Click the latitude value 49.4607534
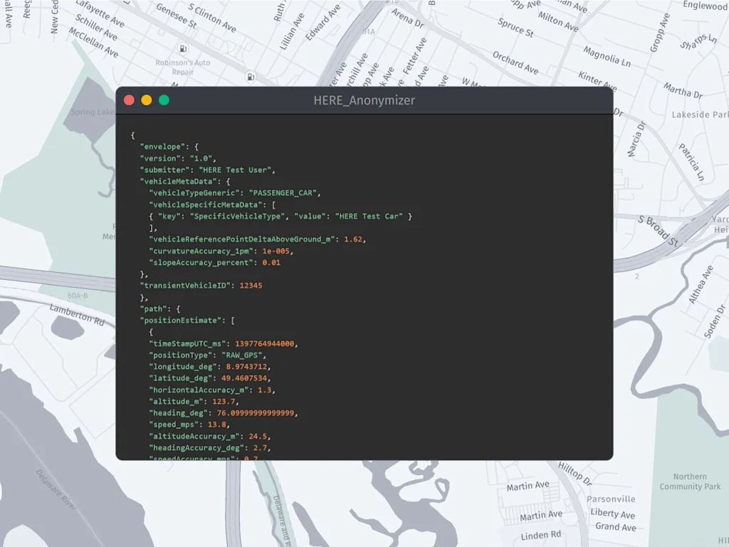The width and height of the screenshot is (729, 547). tap(244, 378)
